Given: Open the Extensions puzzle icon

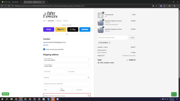Looking at the screenshot, I should click(x=165, y=6).
